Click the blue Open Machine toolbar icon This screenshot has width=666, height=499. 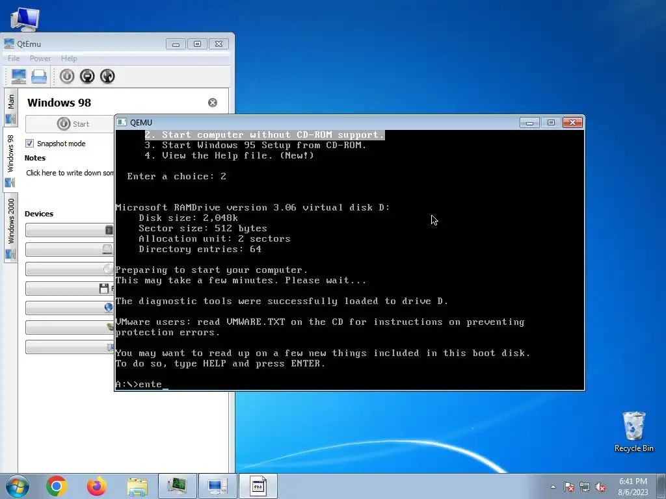coord(39,77)
